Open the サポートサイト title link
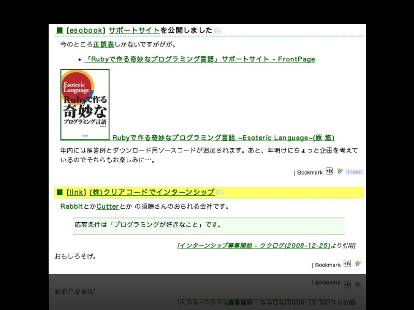Viewport: 414px width, 310px height. (x=135, y=30)
